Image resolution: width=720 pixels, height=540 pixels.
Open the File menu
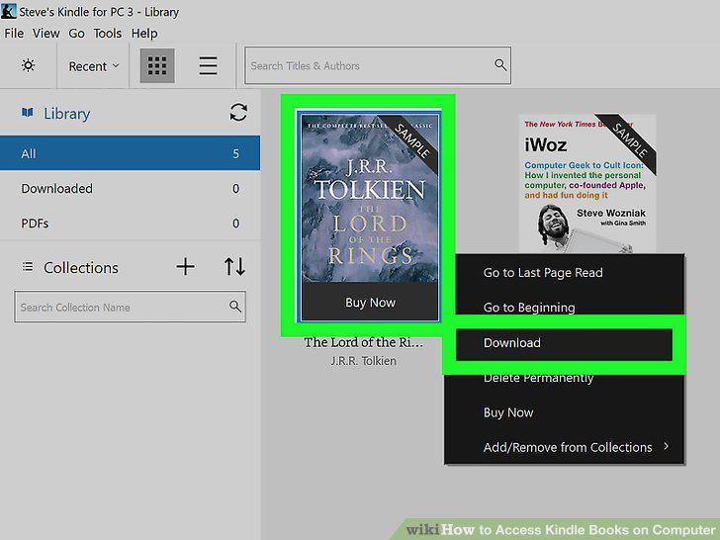pos(14,34)
